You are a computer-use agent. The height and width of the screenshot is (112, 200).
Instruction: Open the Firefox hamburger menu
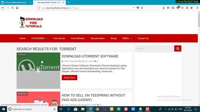click(x=197, y=8)
